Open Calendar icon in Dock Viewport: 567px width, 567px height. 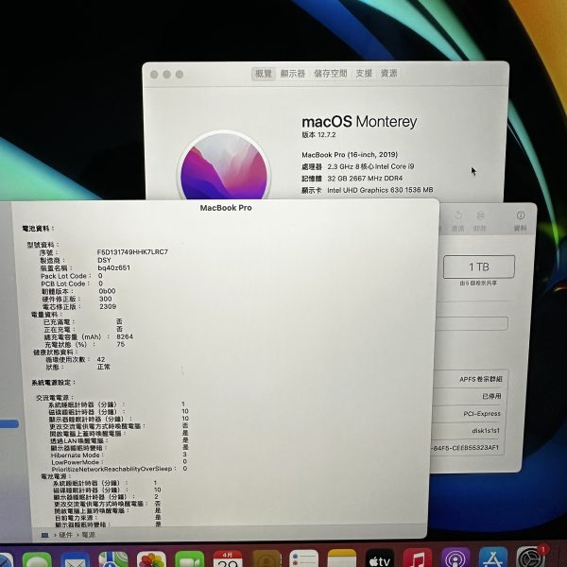228,559
